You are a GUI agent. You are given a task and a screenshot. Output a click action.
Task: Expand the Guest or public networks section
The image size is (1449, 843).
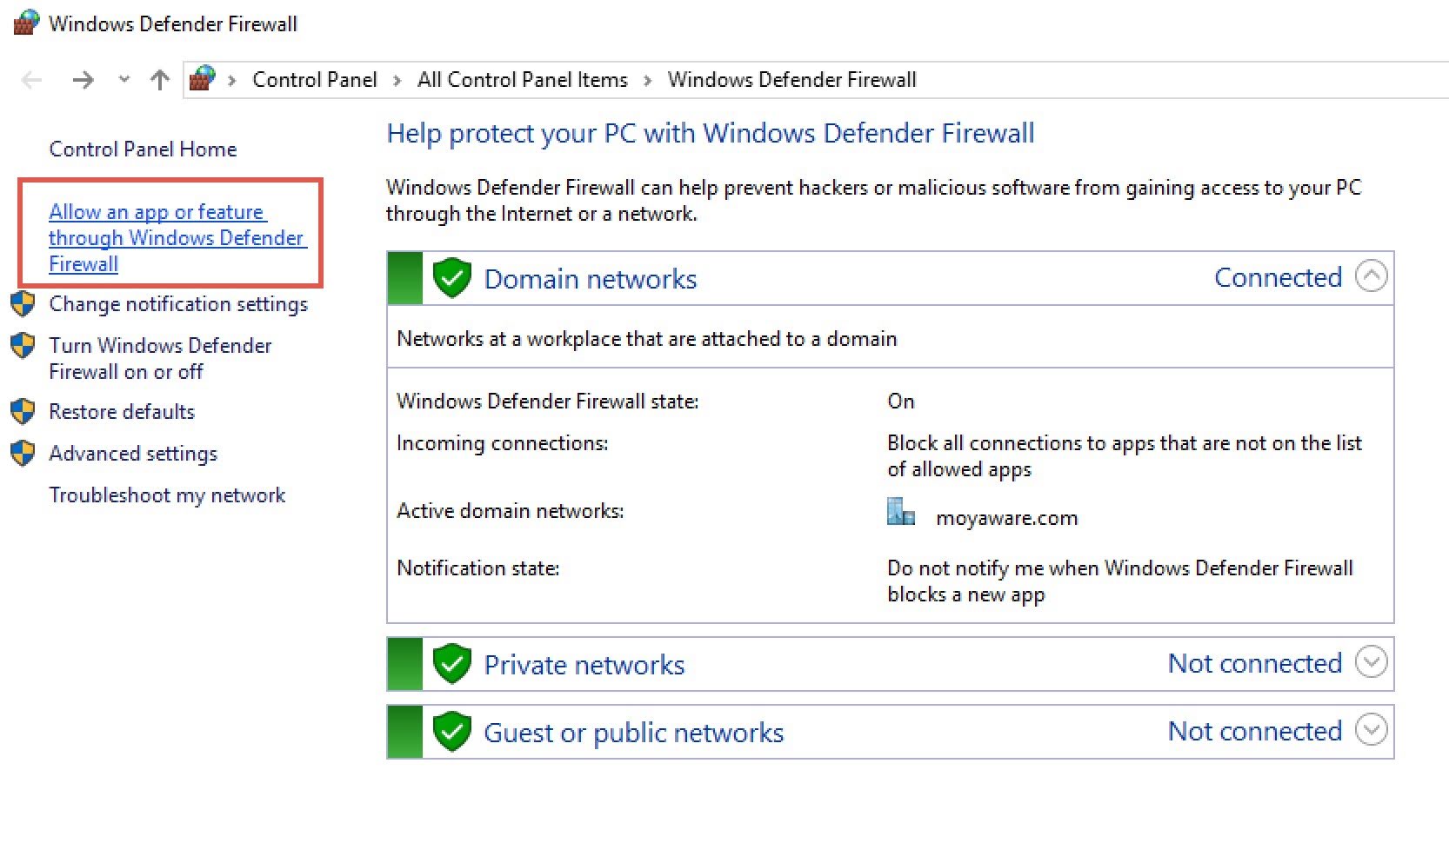point(1371,731)
